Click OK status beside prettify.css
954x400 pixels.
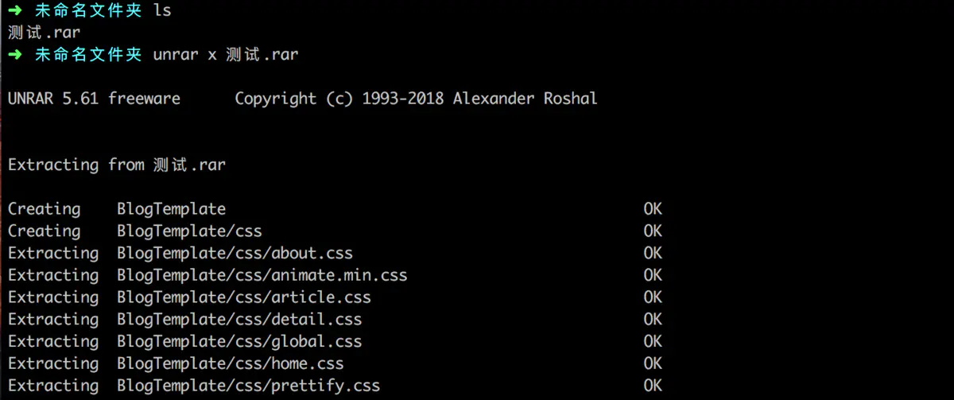click(x=653, y=386)
